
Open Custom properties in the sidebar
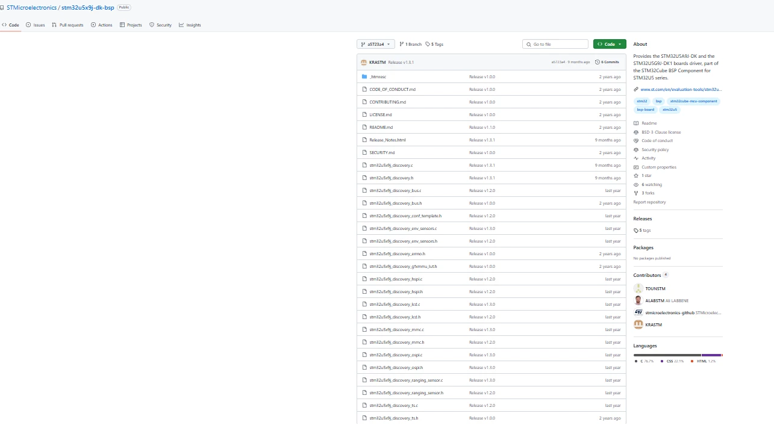pyautogui.click(x=655, y=167)
